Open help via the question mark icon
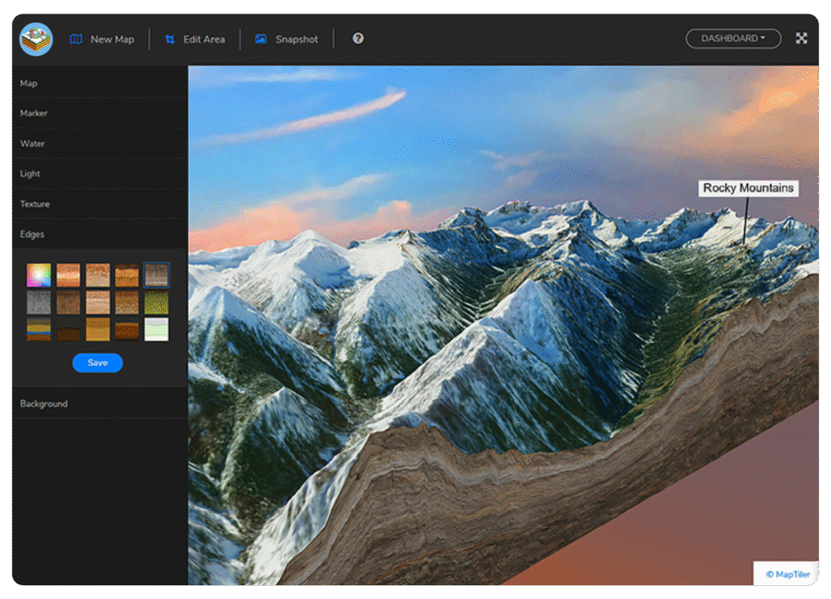Screen dimensions: 831x599 358,38
